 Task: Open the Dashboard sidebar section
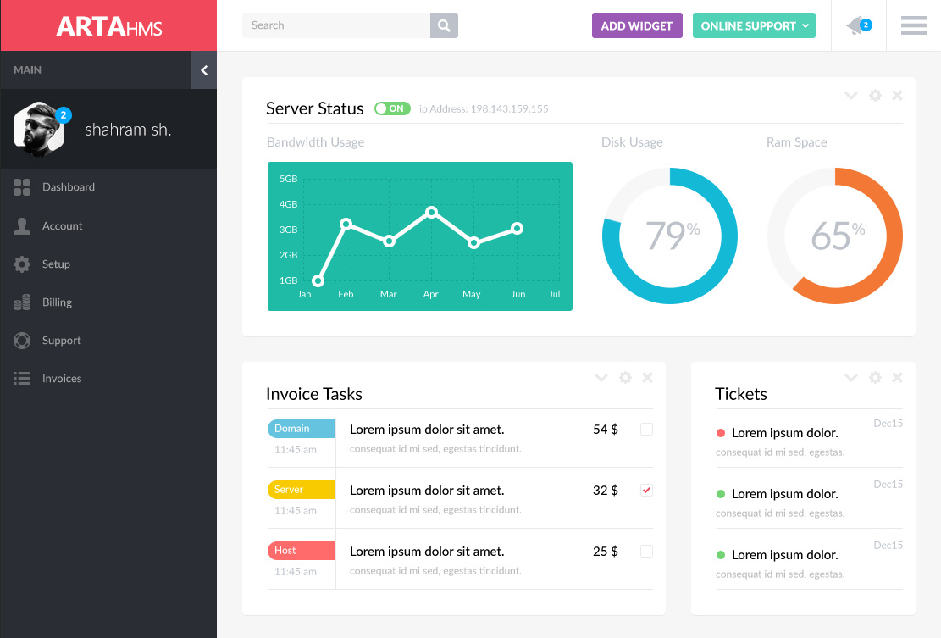click(68, 187)
